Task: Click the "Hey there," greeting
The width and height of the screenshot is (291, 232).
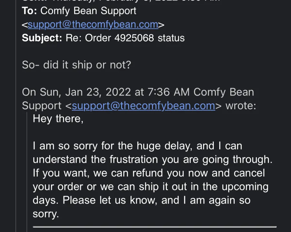Action: tap(58, 119)
